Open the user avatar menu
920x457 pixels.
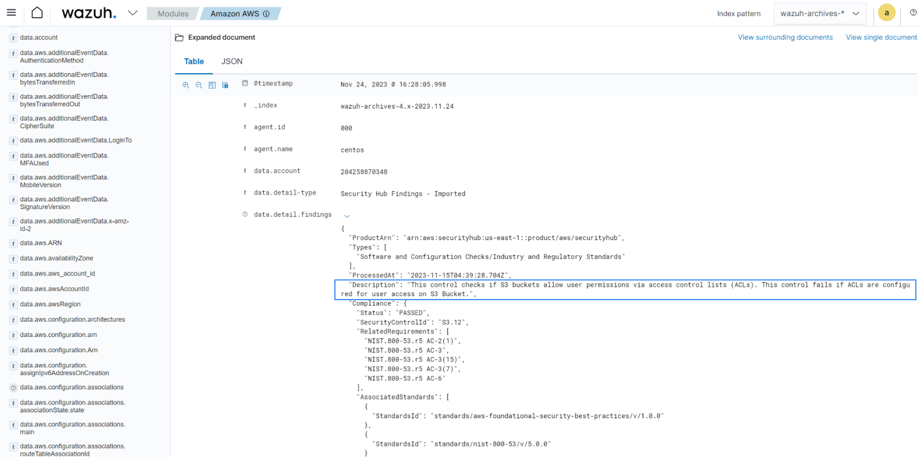tap(886, 13)
